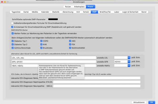Toggle the Multimorbidität checkbox
This screenshot has width=158, height=104.
click(x=70, y=48)
